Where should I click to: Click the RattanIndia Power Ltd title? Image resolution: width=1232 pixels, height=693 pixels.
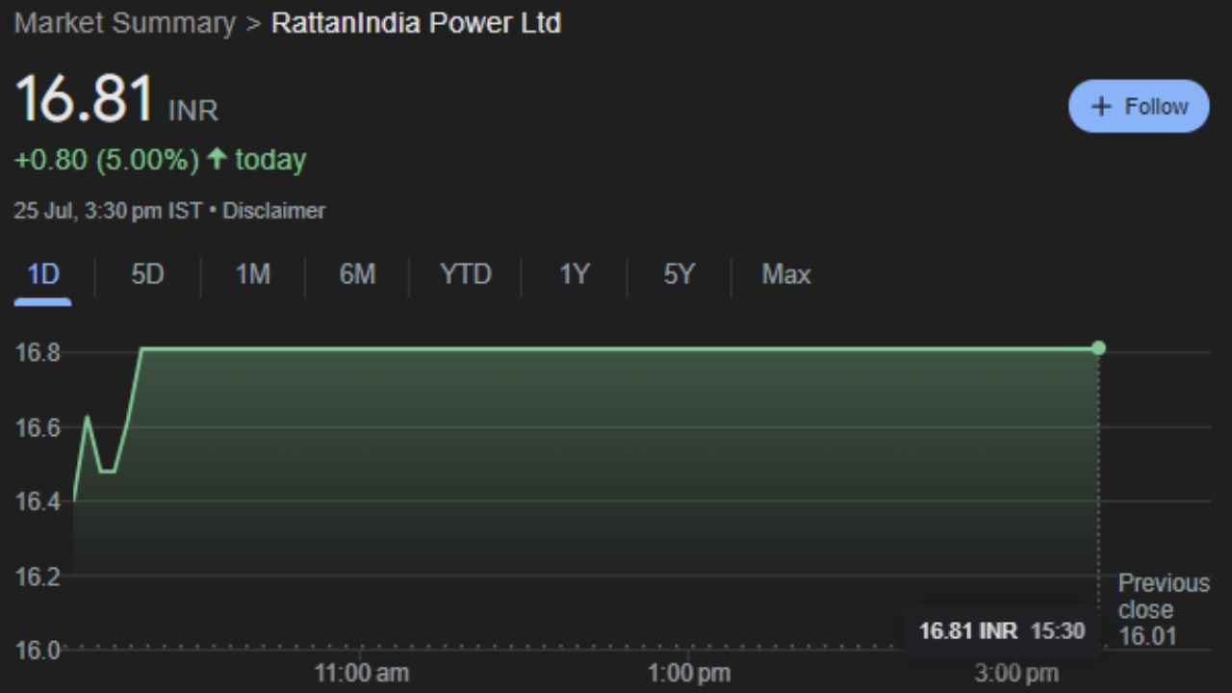click(417, 23)
